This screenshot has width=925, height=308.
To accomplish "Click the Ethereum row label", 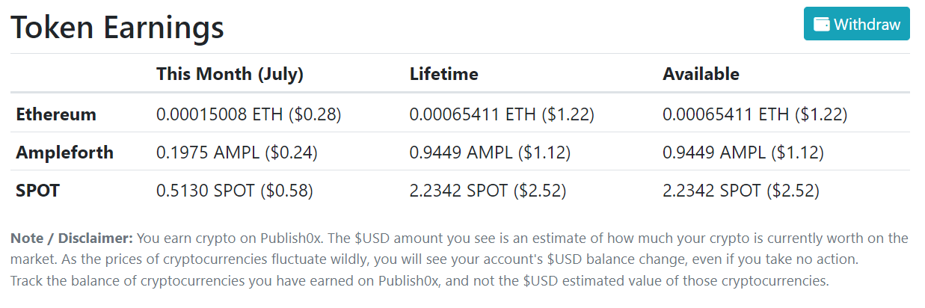I will pos(56,114).
